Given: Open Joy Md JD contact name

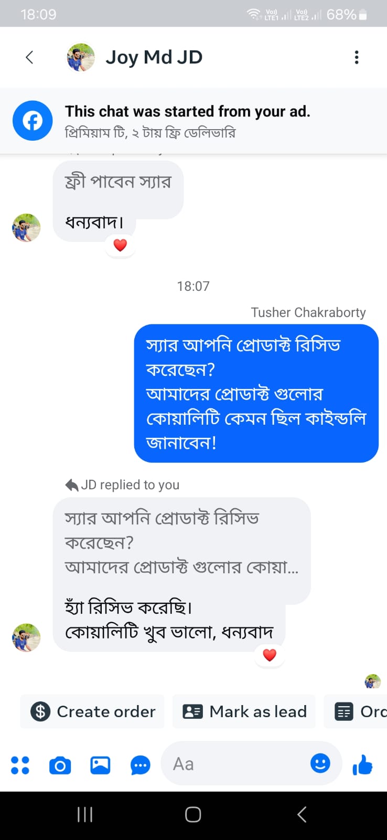Looking at the screenshot, I should [x=154, y=57].
